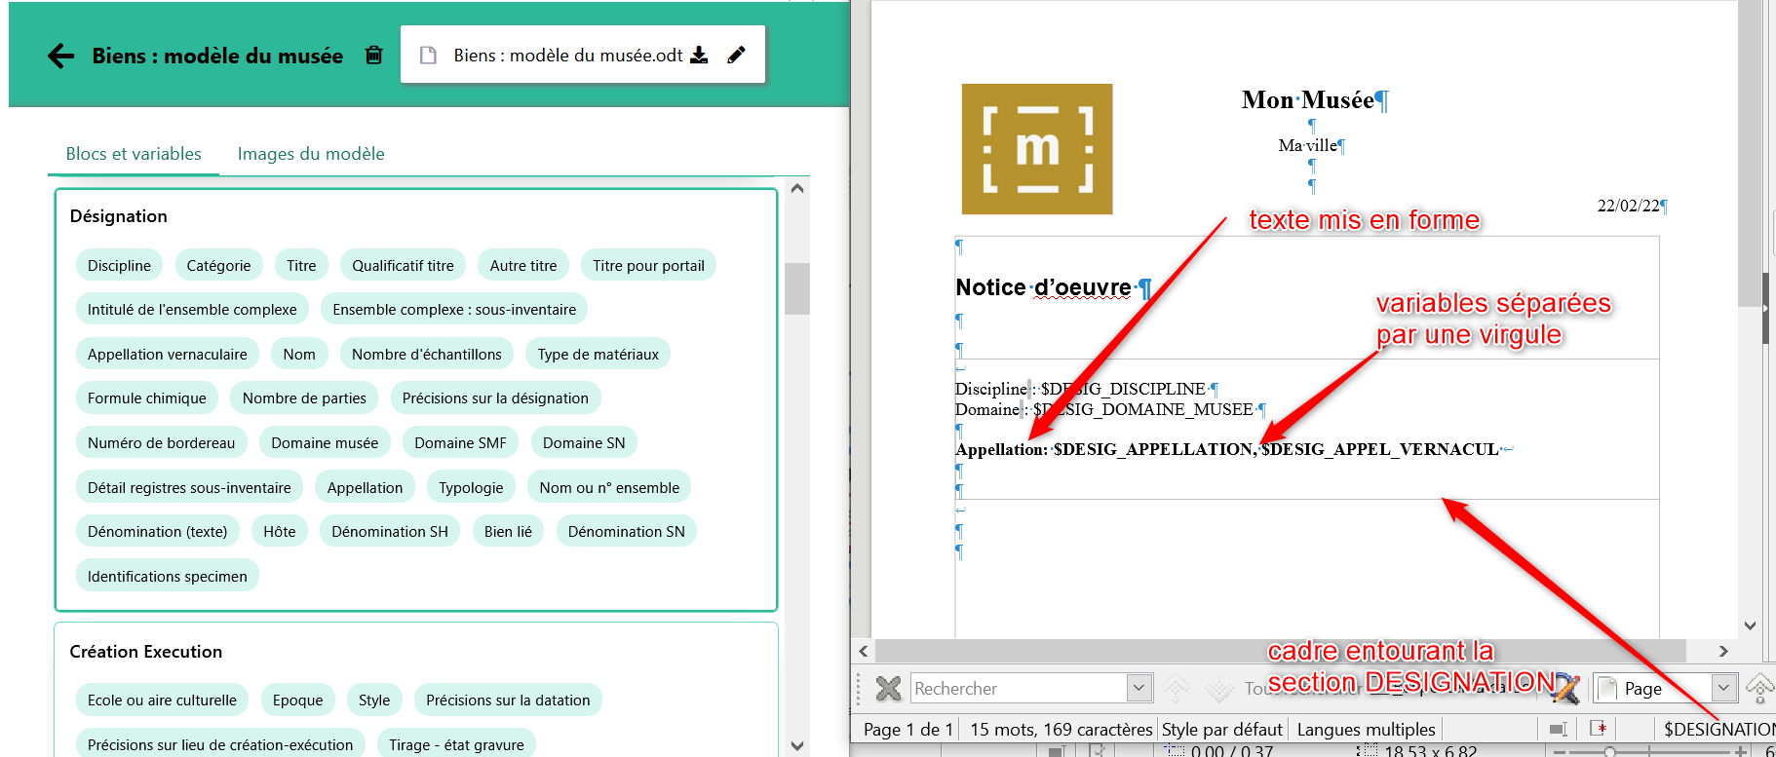1776x757 pixels.
Task: Click 'Langues multiples' in status bar
Action: [x=1366, y=729]
